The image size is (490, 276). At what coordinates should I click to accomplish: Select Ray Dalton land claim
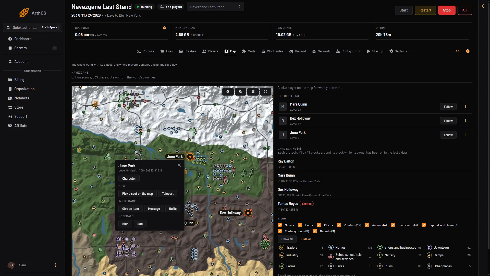pos(375,164)
